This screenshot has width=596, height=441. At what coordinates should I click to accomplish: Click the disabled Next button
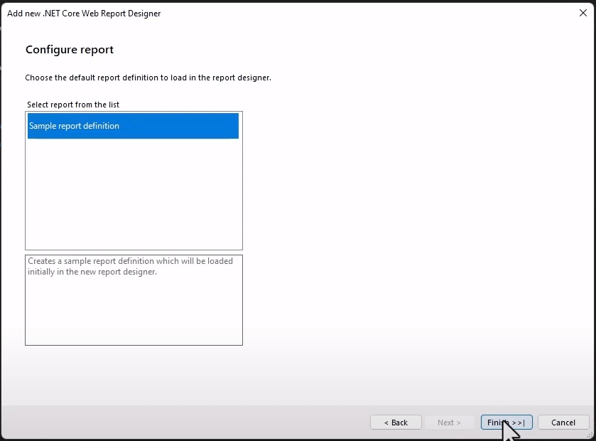450,422
